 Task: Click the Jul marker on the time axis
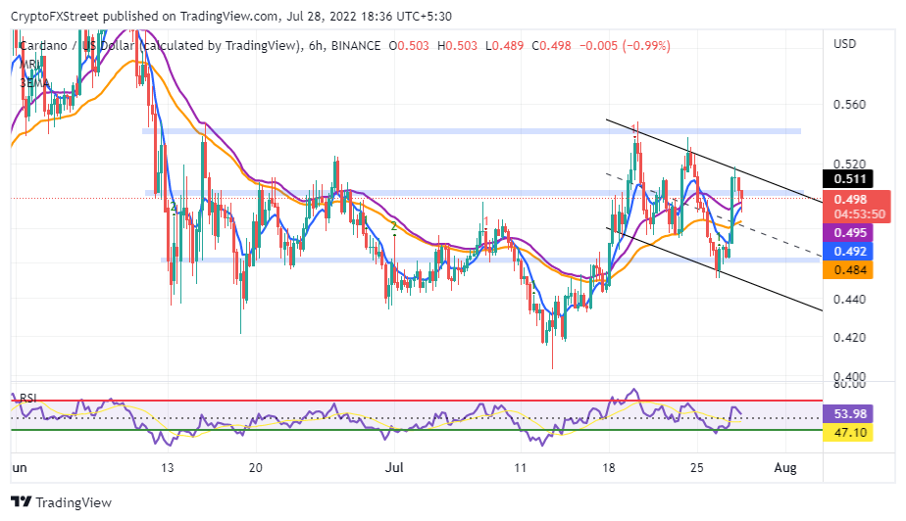pyautogui.click(x=394, y=467)
